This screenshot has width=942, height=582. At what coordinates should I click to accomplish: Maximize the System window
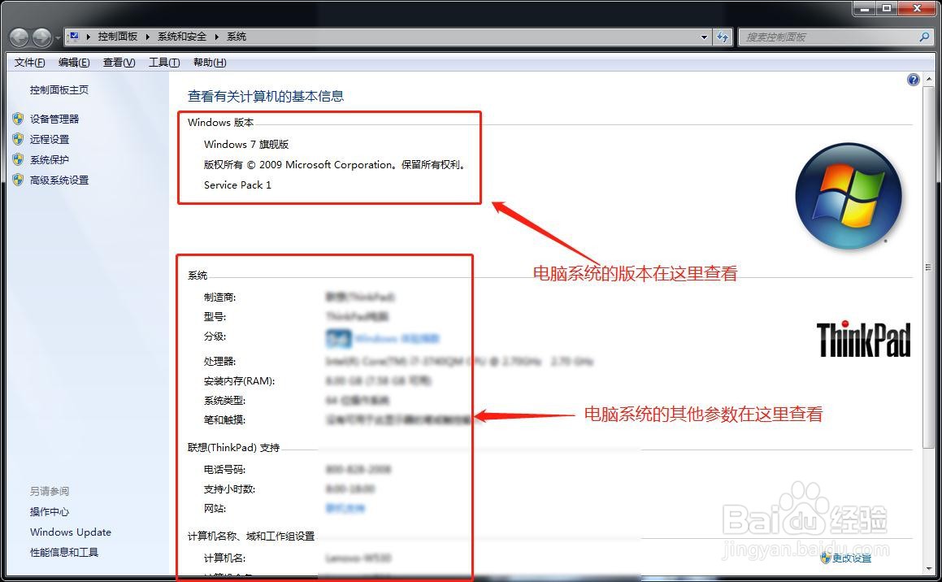[888, 8]
